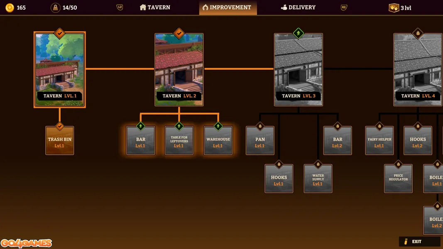Click the green upgrade arrow on Bar Lvl.1

tap(140, 126)
